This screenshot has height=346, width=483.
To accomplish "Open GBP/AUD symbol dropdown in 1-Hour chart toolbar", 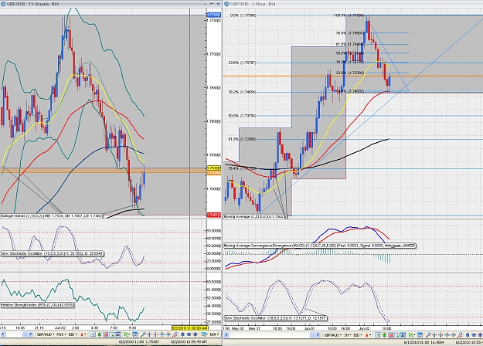I will tap(333, 335).
